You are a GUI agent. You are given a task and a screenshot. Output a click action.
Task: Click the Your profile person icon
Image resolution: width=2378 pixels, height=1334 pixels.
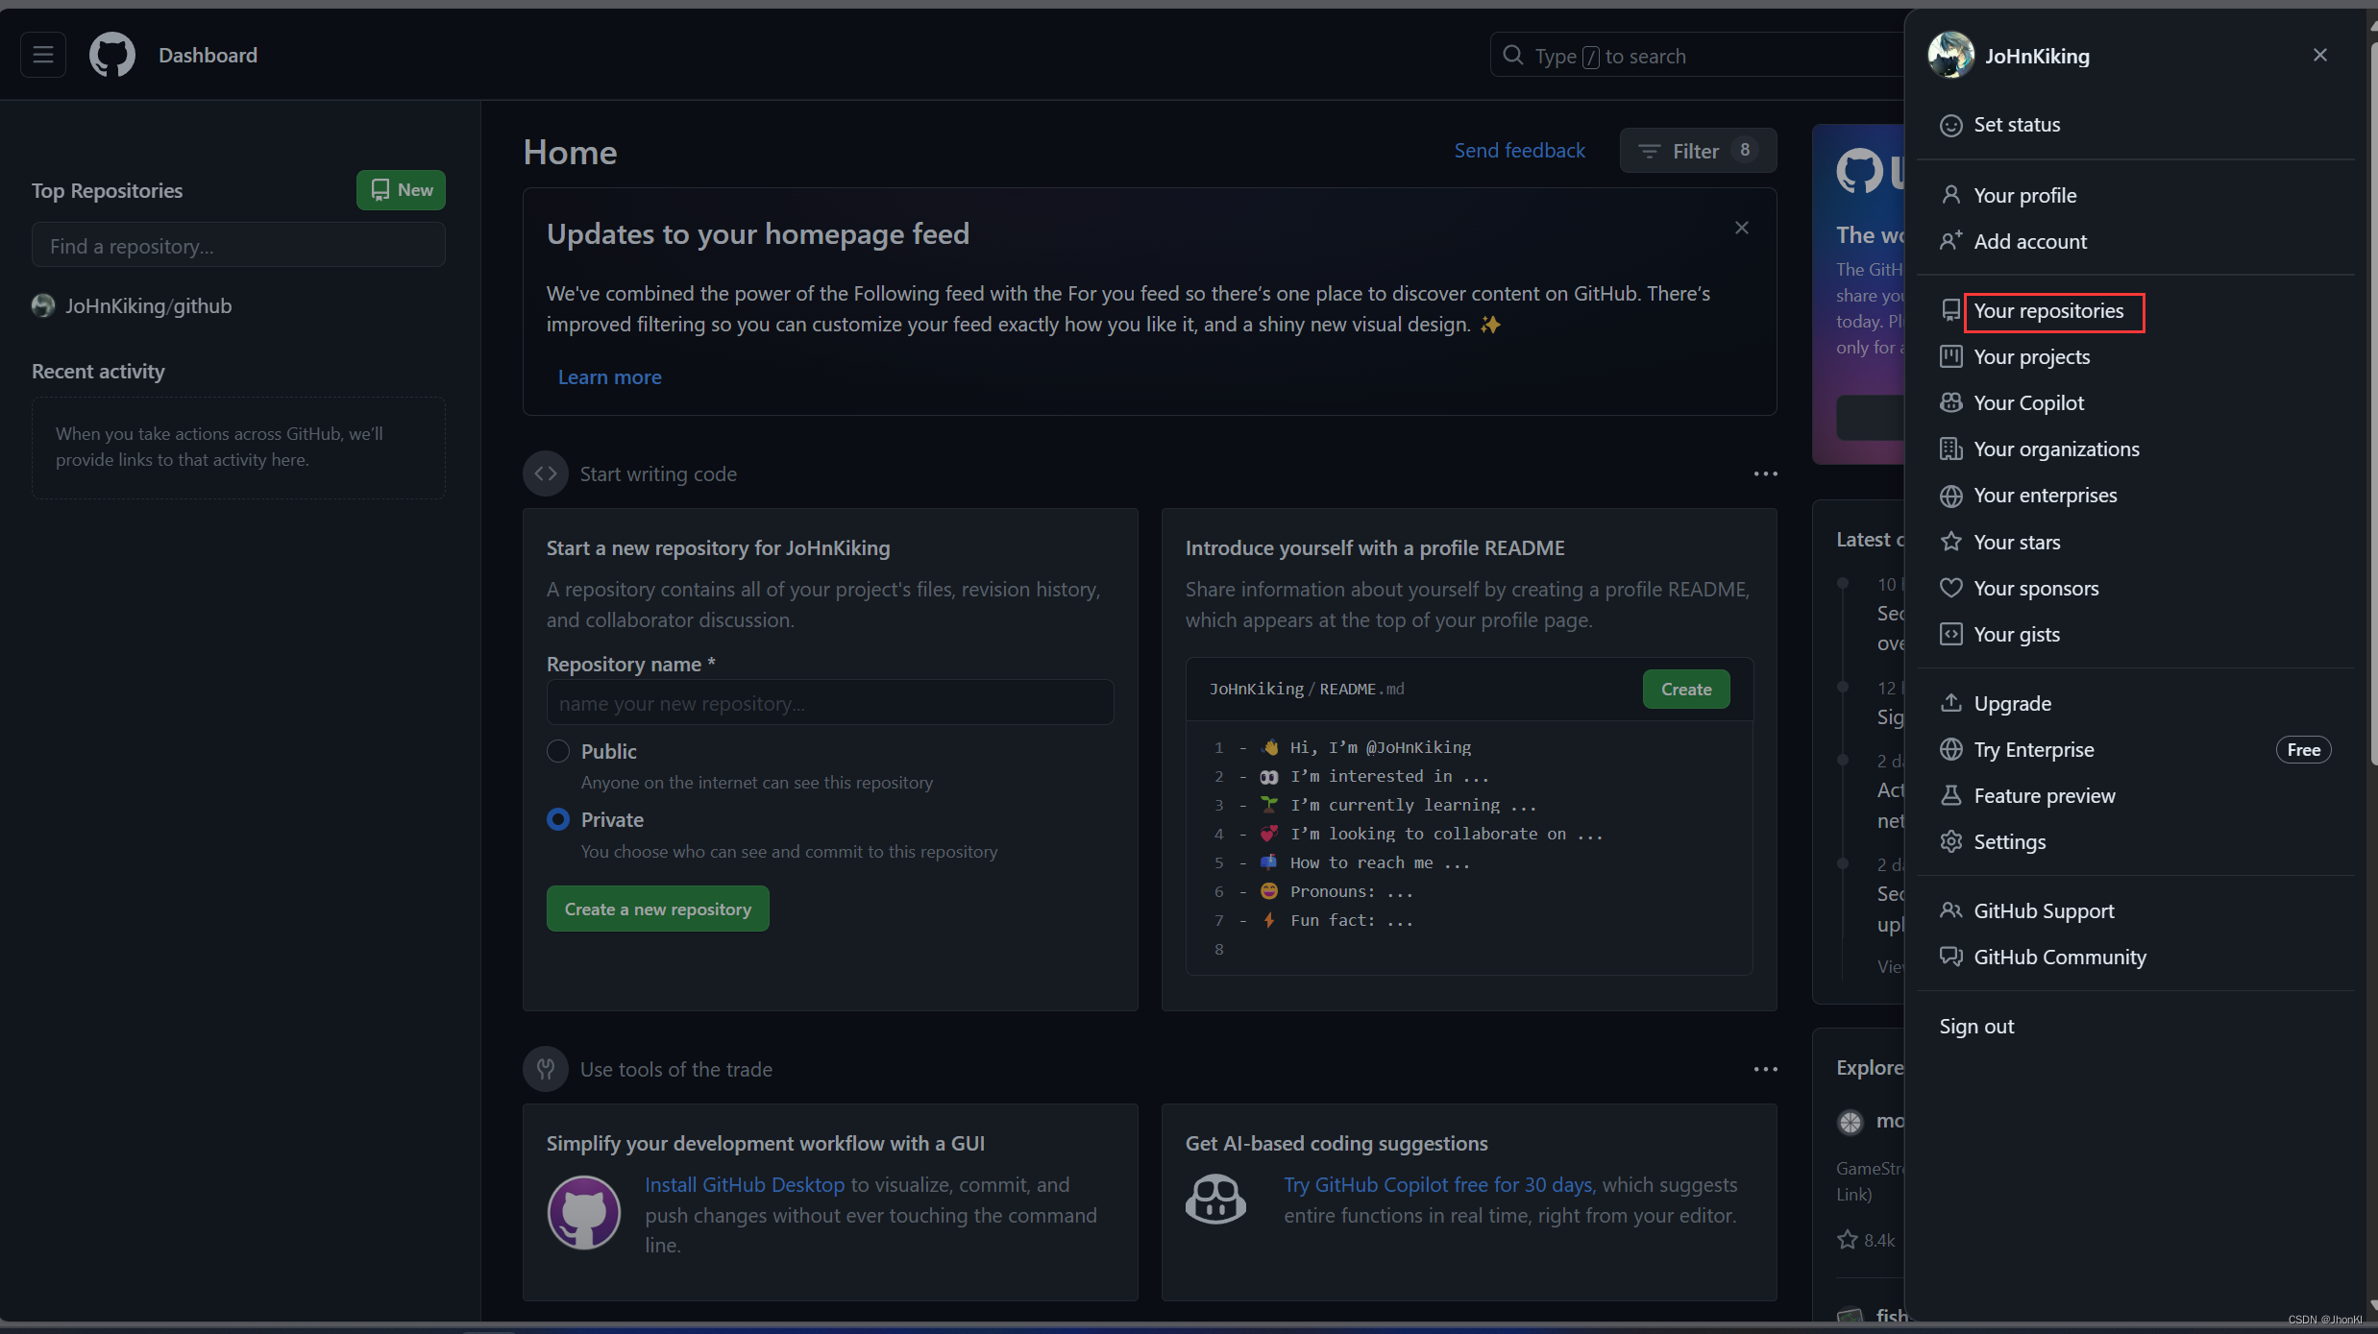click(x=1950, y=195)
